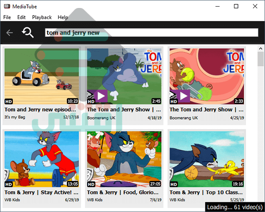The height and width of the screenshot is (212, 265).
Task: Click the date 7/6/19
Action: pos(155,200)
